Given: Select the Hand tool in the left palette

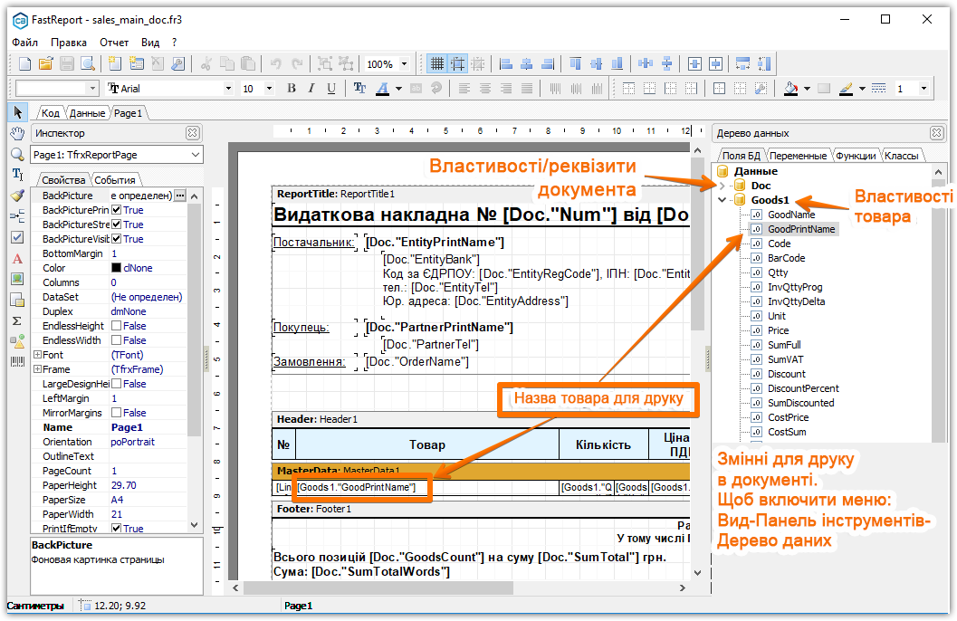Looking at the screenshot, I should click(17, 133).
